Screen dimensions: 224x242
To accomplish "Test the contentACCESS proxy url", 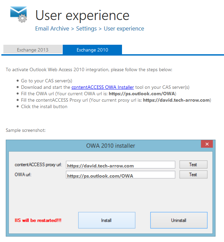I will tap(193, 164).
